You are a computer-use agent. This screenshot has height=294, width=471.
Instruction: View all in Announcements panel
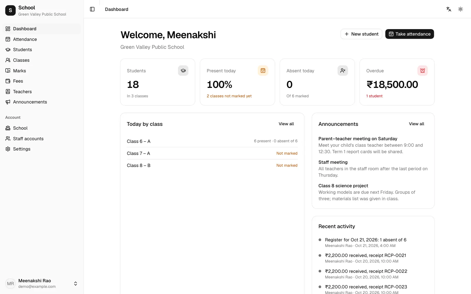tap(416, 124)
